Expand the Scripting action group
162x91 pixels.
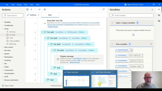[3, 60]
